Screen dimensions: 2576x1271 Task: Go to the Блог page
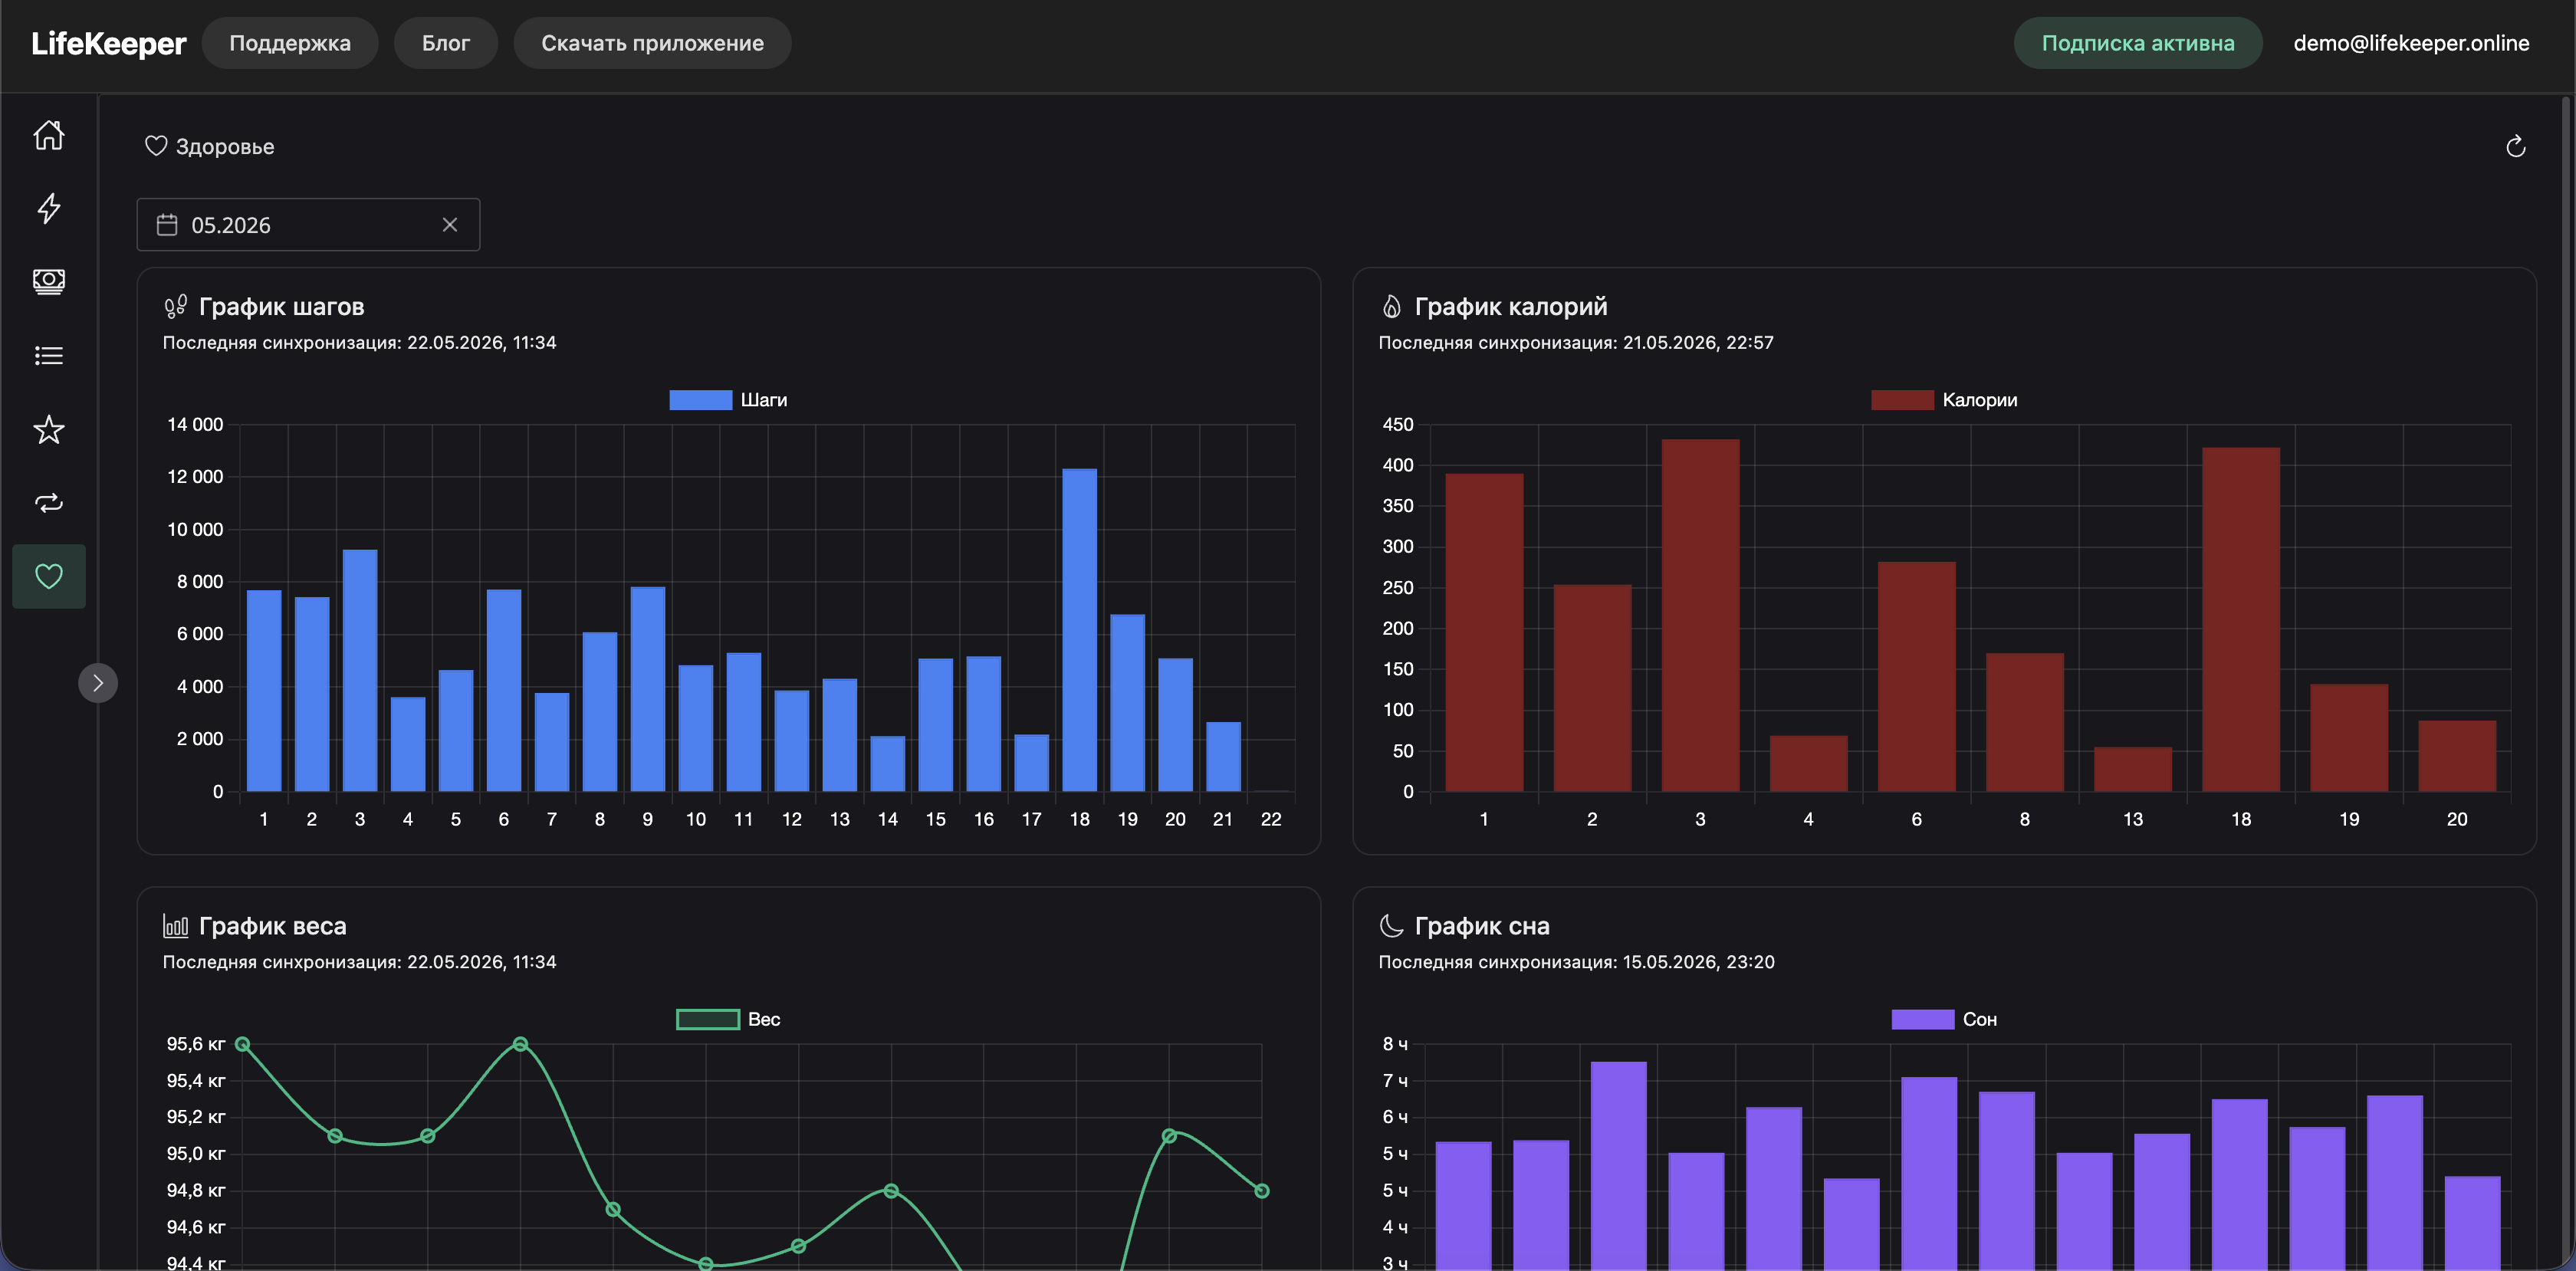click(x=446, y=43)
